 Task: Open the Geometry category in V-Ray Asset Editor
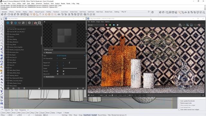15,23
